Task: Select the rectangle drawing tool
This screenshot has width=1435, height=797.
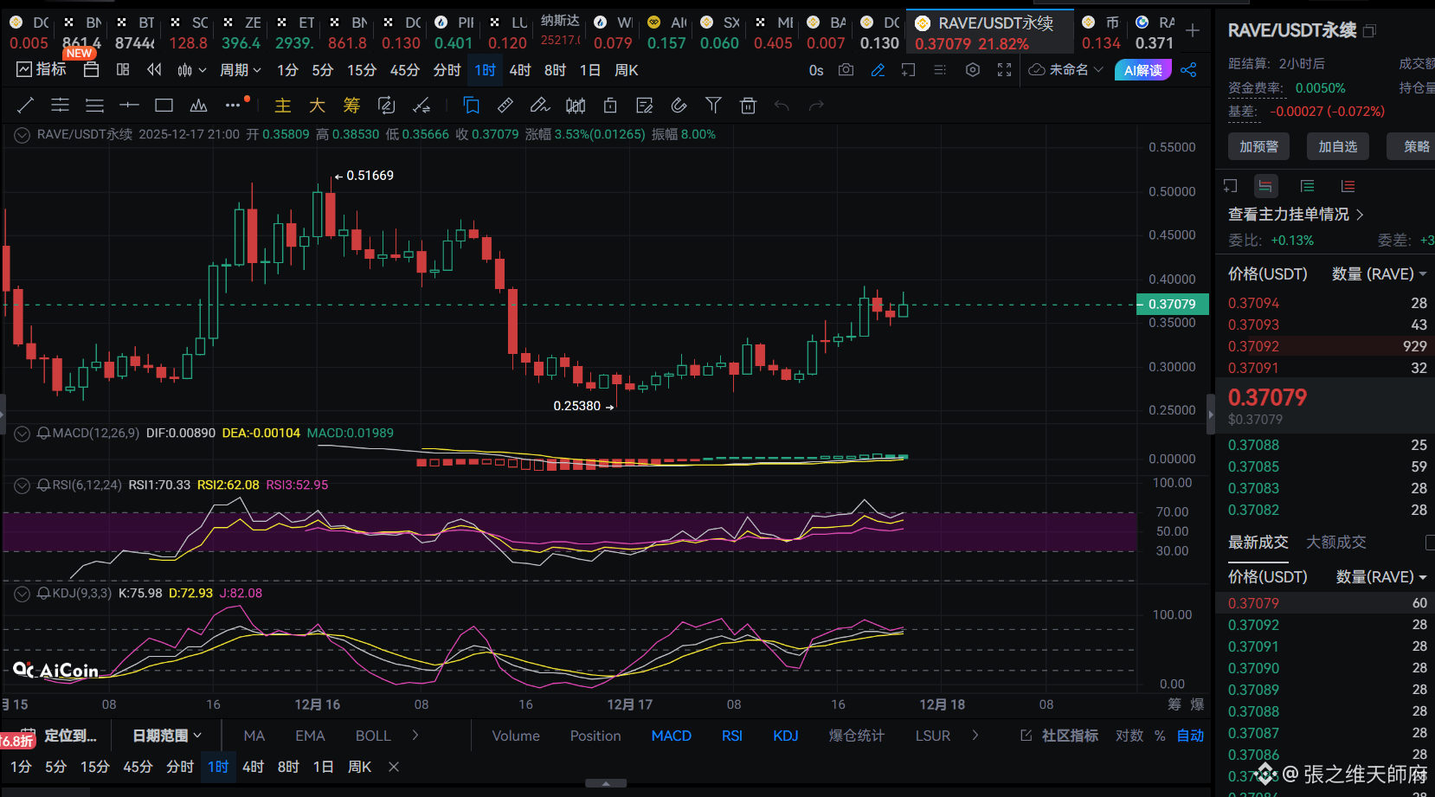Action: point(164,106)
